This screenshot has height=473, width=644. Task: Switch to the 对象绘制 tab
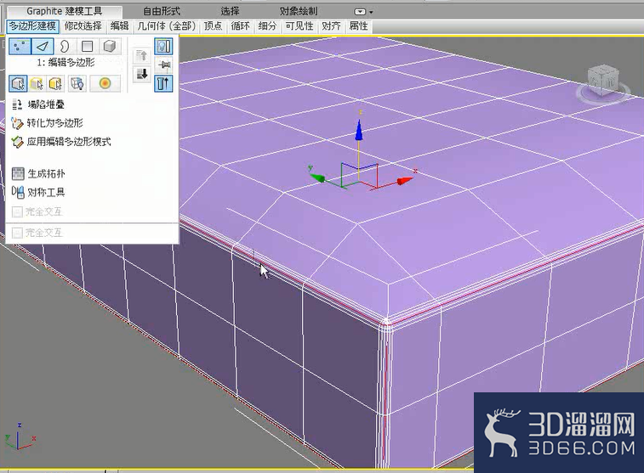click(x=298, y=12)
